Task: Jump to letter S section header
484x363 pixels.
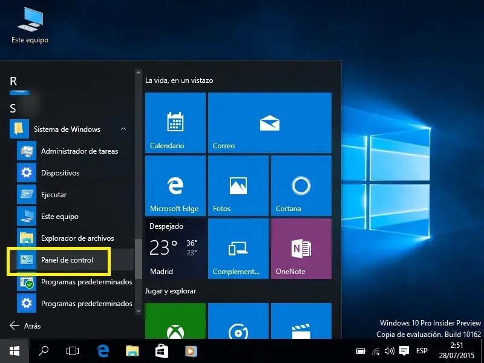Action: [x=13, y=109]
